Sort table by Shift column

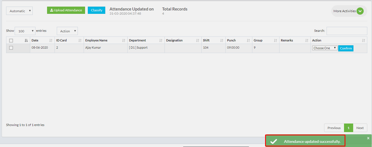213,40
